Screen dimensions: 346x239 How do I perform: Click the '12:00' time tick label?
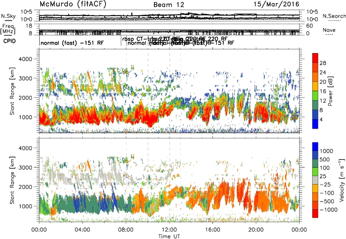[169, 230]
